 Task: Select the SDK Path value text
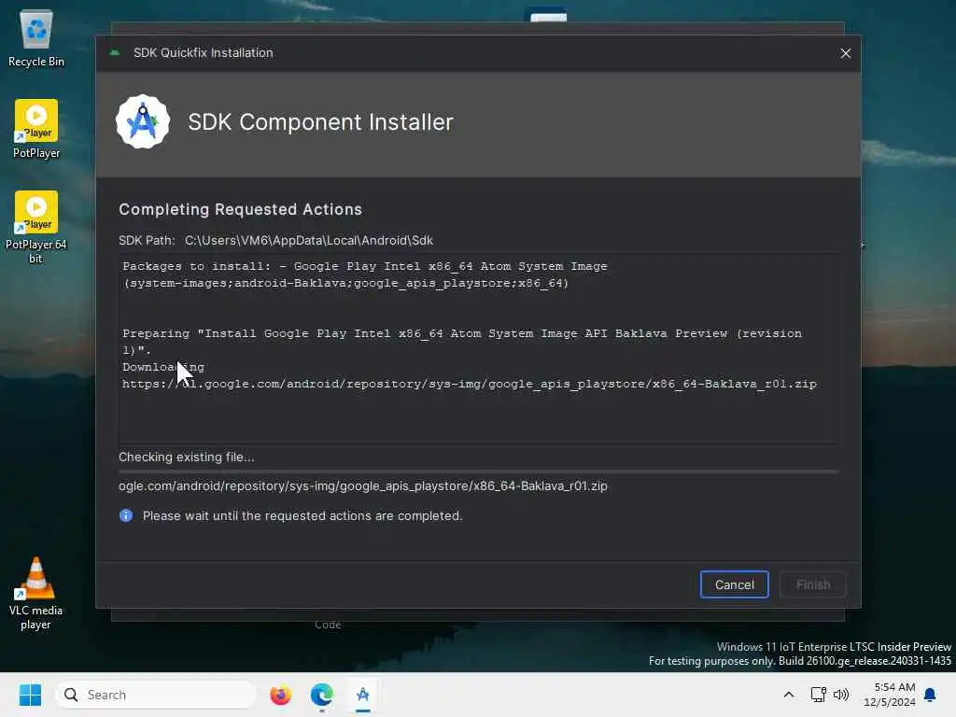[309, 240]
